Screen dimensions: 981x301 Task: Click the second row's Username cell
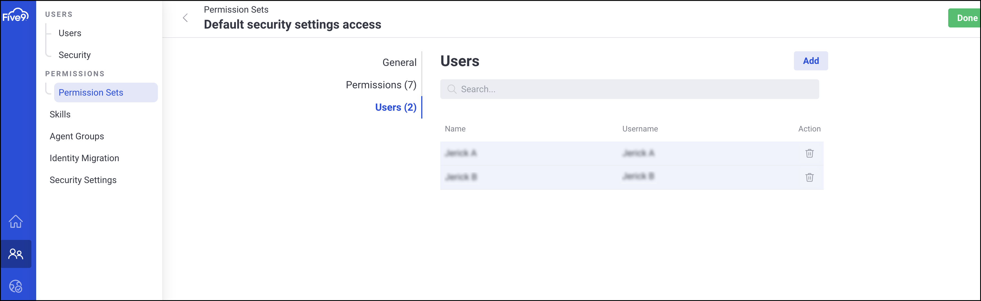[638, 176]
